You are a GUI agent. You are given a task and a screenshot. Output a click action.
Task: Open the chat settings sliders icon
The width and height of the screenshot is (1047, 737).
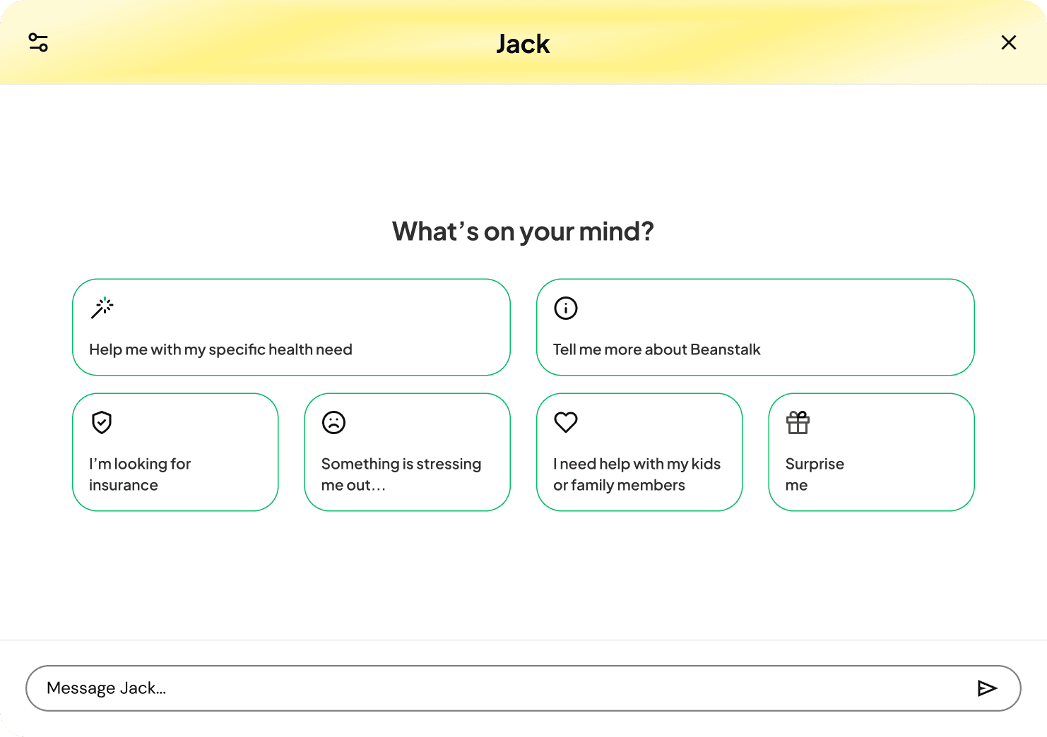tap(38, 42)
